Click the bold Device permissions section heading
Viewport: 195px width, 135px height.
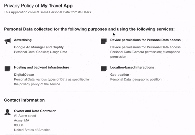coord(145,40)
